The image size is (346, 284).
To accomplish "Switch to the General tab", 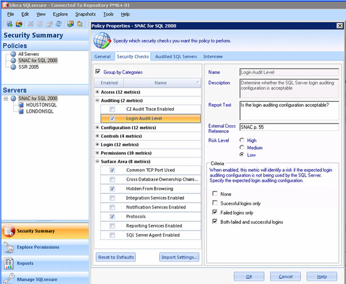I will 102,57.
